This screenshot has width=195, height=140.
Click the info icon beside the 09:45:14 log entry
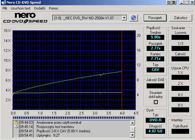(16, 126)
